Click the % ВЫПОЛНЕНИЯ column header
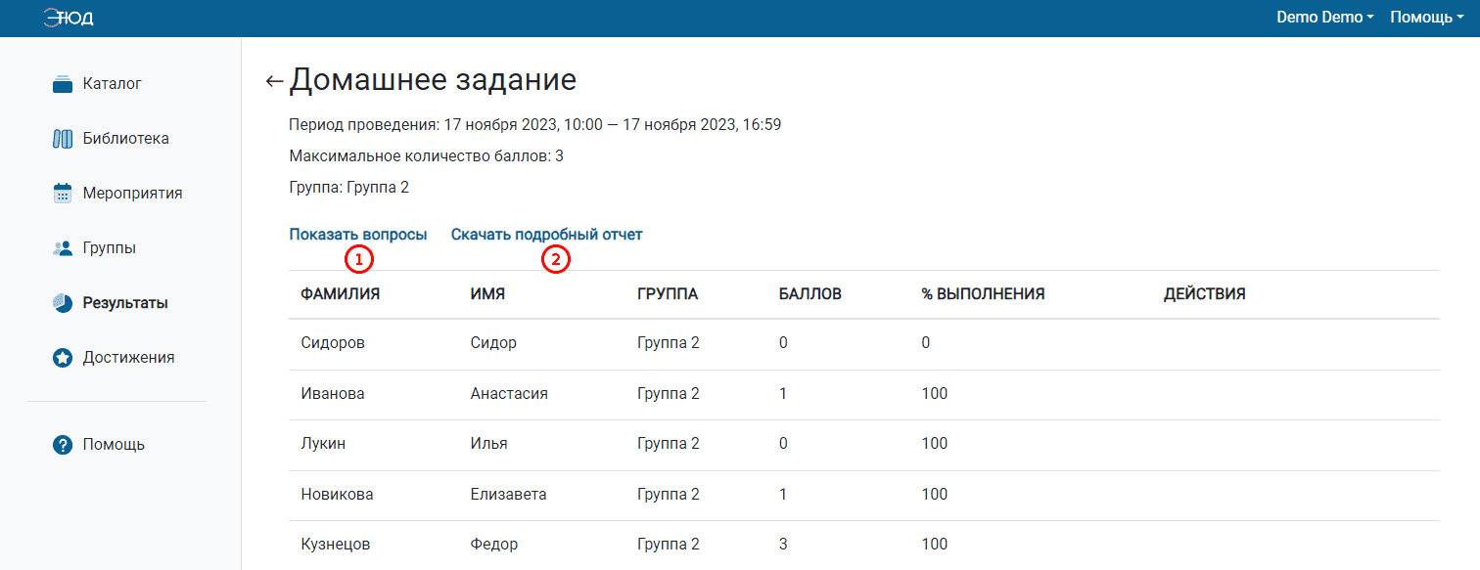1480x570 pixels. (983, 294)
